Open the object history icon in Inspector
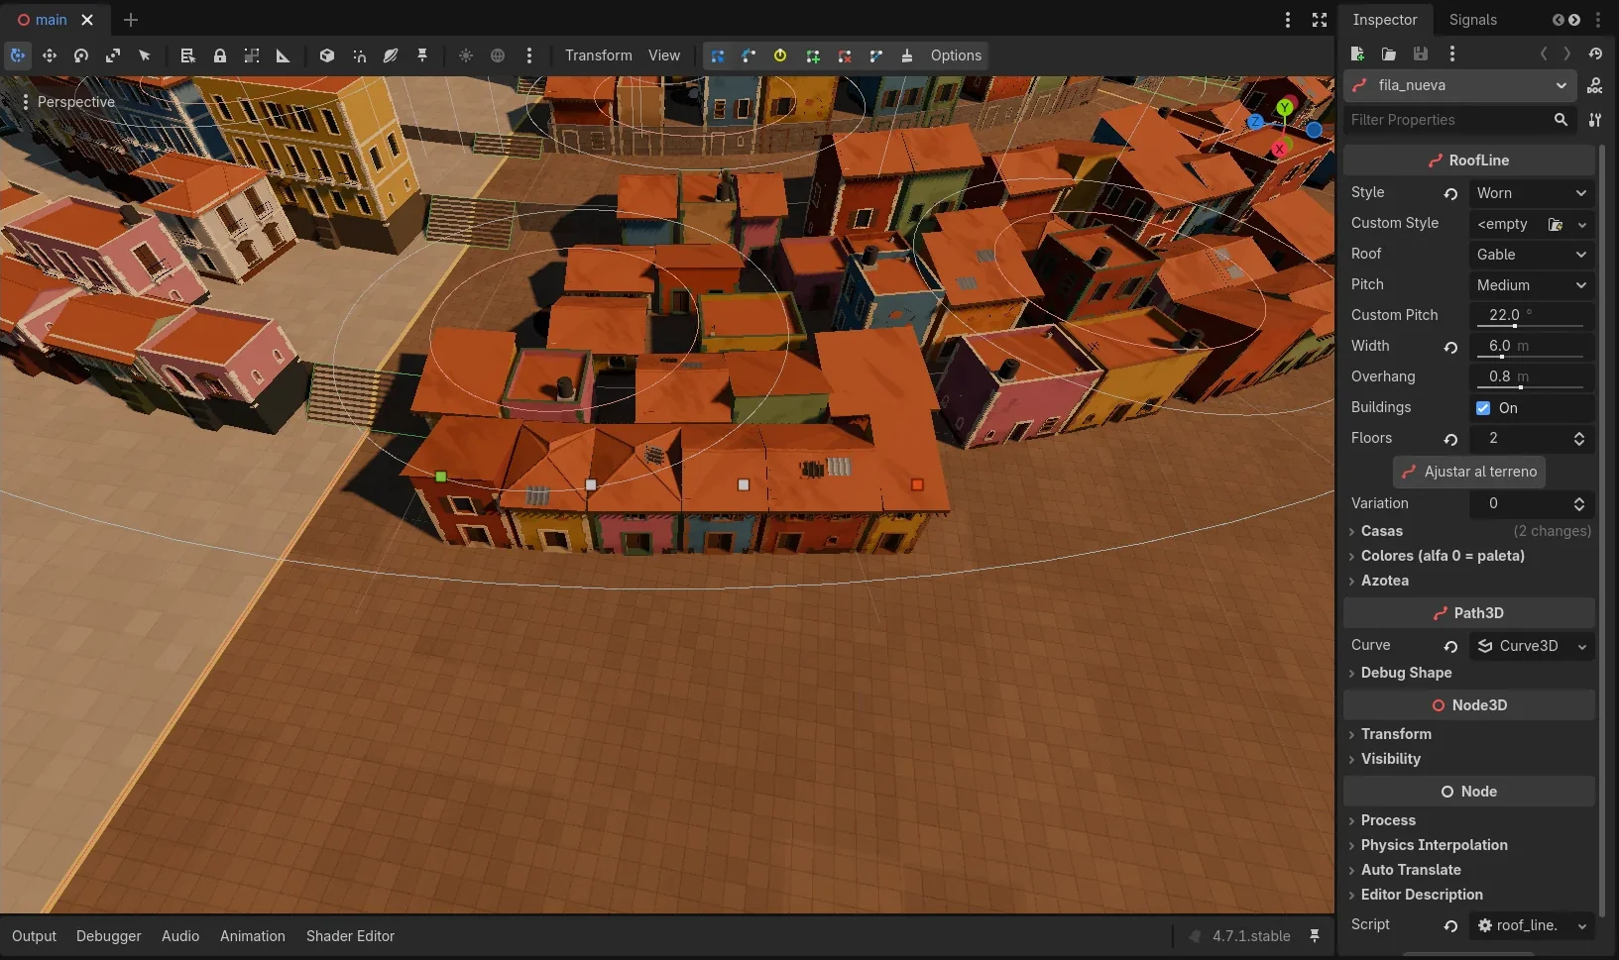 coord(1595,53)
